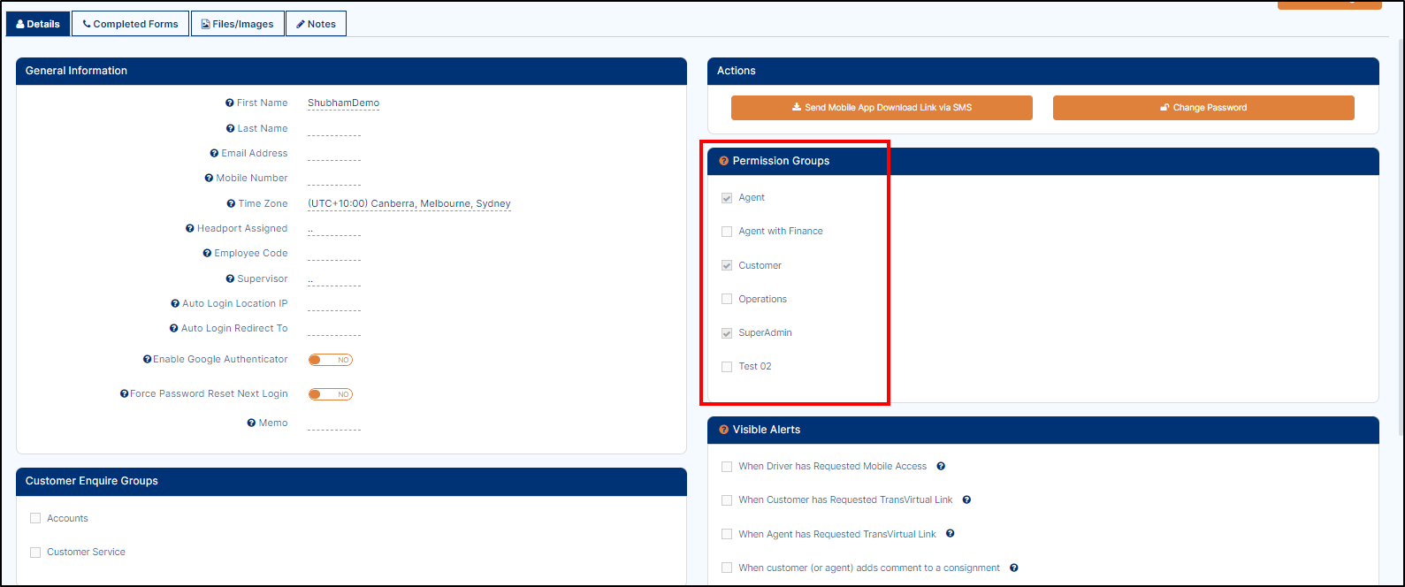Open the Files/Images tab

pos(237,24)
